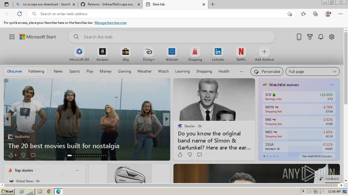
Task: Open Shopping shortcut
Action: [x=195, y=54]
